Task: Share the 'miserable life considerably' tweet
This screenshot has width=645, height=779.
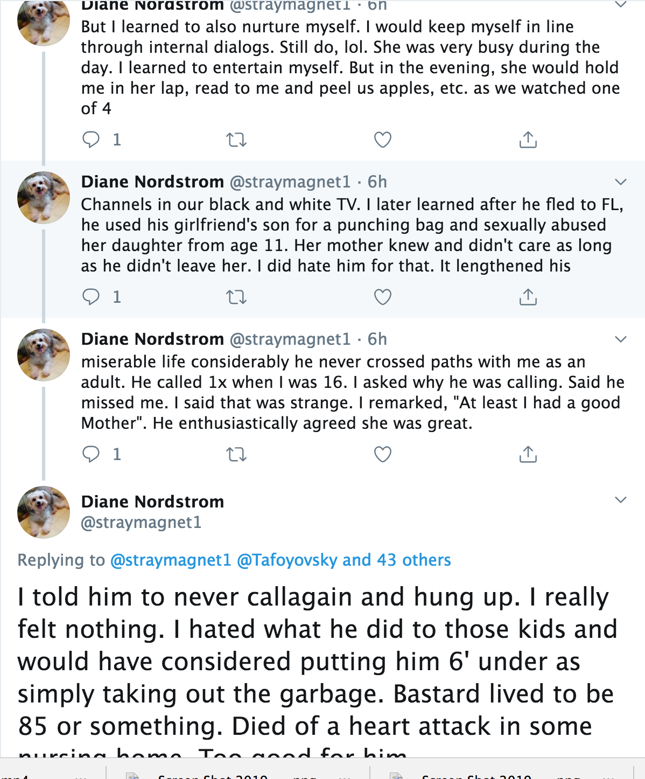Action: click(x=528, y=454)
